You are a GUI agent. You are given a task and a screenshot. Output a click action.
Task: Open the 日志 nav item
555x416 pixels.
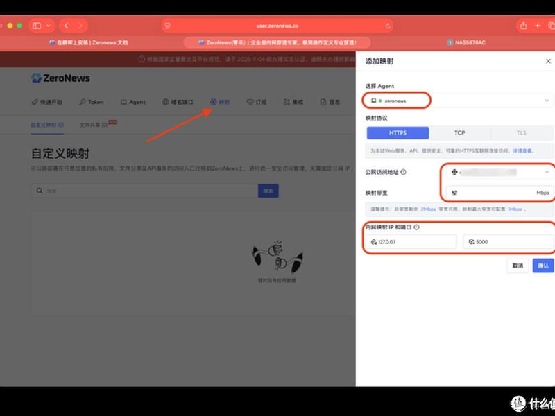pyautogui.click(x=330, y=102)
